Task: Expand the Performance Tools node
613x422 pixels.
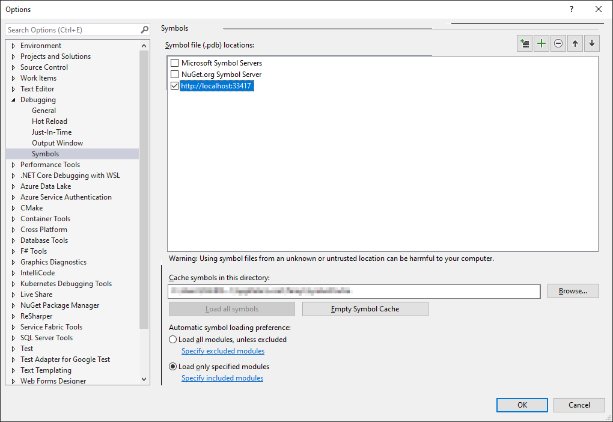Action: coord(14,165)
